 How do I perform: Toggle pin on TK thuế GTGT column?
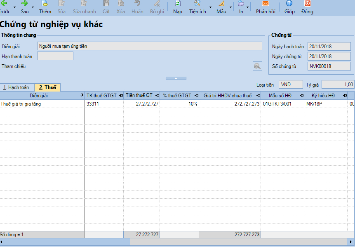pos(121,96)
